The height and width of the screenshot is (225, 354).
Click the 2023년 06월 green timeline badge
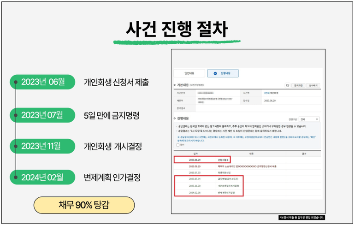(43, 82)
